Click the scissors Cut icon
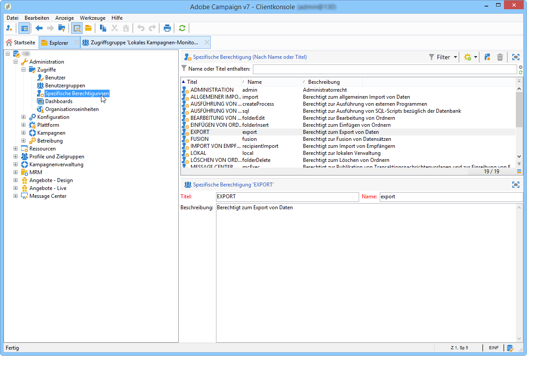The height and width of the screenshot is (365, 540). (115, 28)
